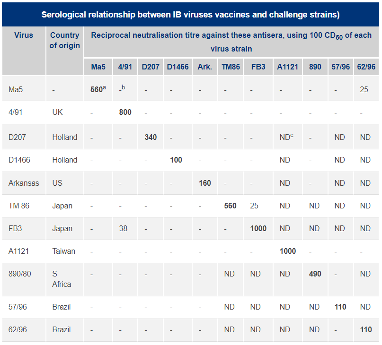This screenshot has width=382, height=345.
Task: Click the NDc cell in D207 row
Action: coord(287,137)
